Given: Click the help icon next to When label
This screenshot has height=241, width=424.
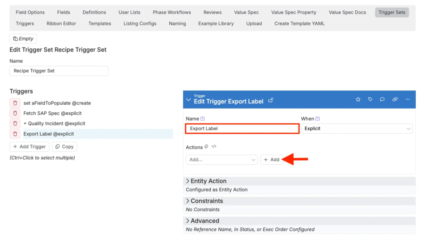Looking at the screenshot, I should coord(318,118).
